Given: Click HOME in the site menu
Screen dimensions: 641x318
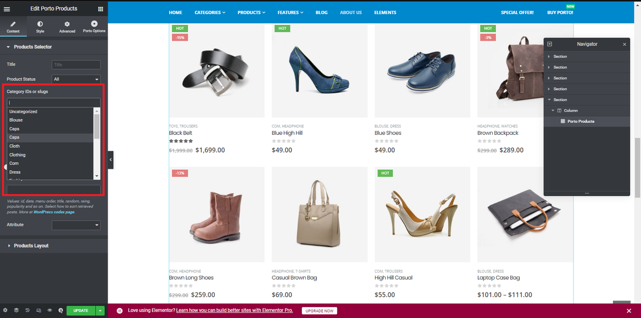Looking at the screenshot, I should point(175,13).
